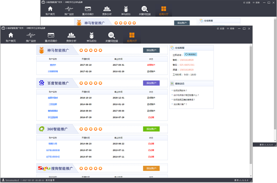Open 关键词挖掘 search in front window

coord(111,37)
